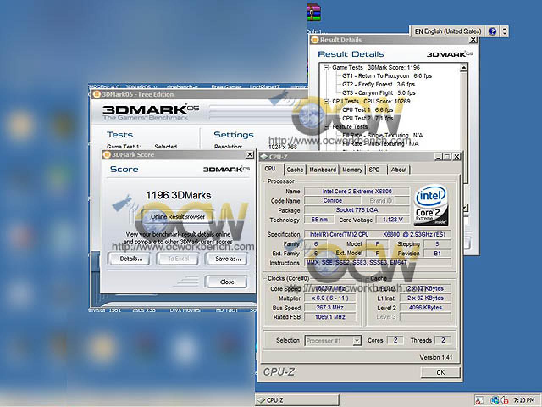Select GT2 - Firefly Forest result row
Image resolution: width=542 pixels, height=407 pixels.
tap(379, 84)
